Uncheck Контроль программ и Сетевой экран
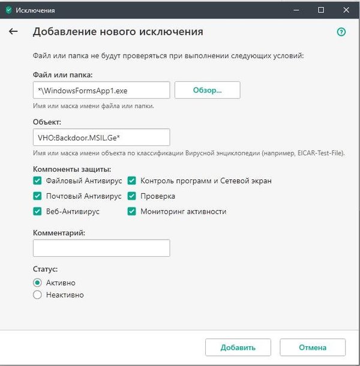The width and height of the screenshot is (360, 366). tap(132, 181)
